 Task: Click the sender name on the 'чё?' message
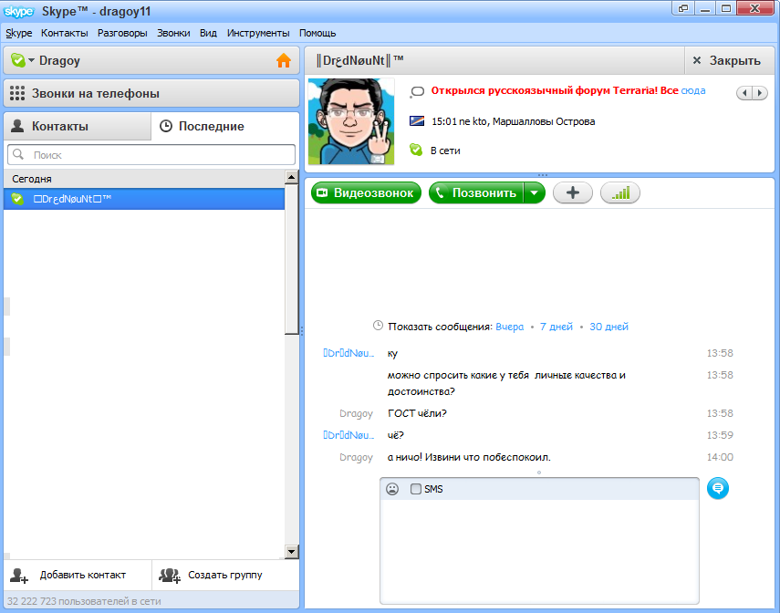(348, 435)
